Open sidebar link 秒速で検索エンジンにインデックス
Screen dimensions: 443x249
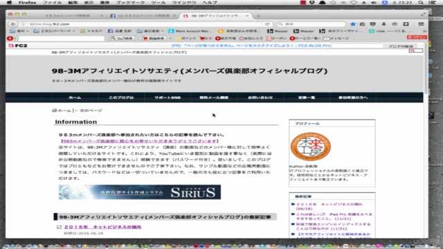334,226
